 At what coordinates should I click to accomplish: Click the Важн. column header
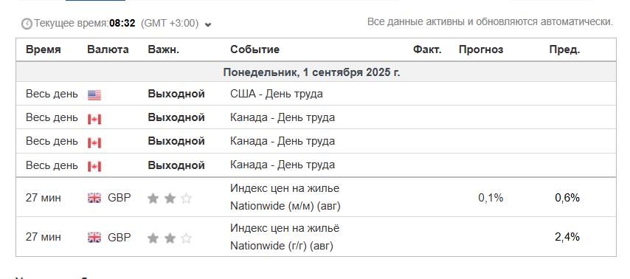[164, 50]
